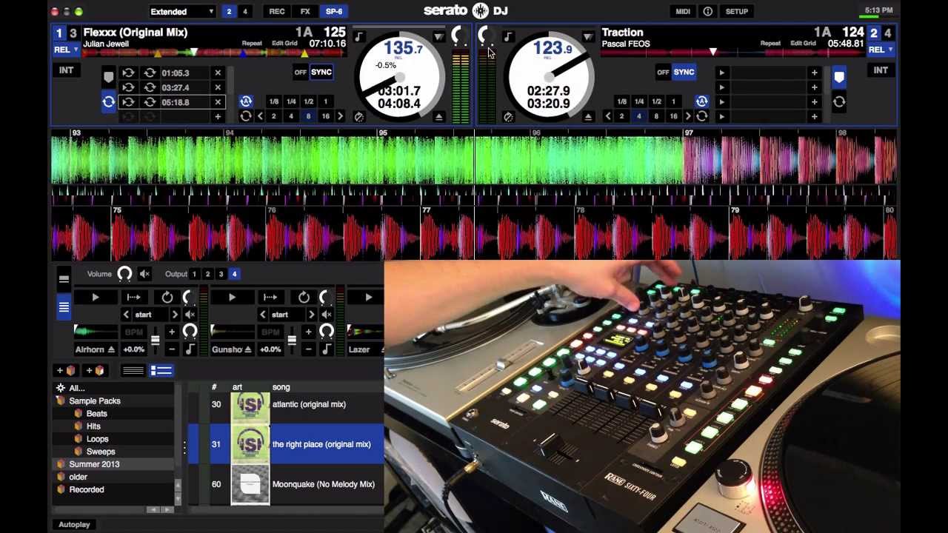The height and width of the screenshot is (533, 948).
Task: Turn sync OFF on left deck
Action: [x=300, y=73]
